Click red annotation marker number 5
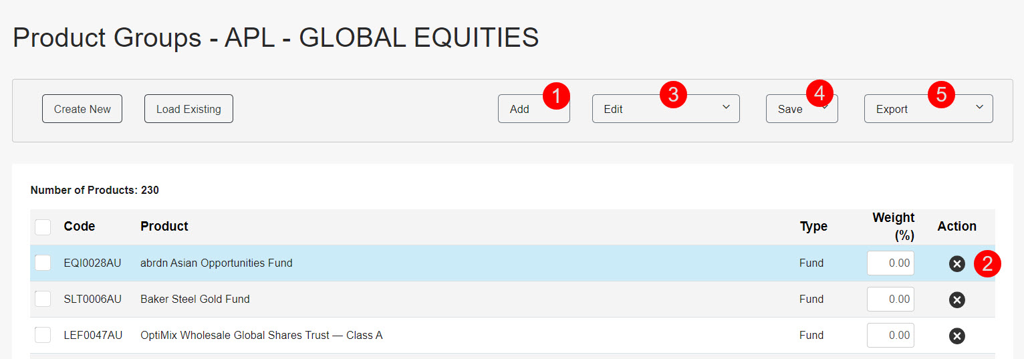This screenshot has width=1024, height=359. coord(941,95)
